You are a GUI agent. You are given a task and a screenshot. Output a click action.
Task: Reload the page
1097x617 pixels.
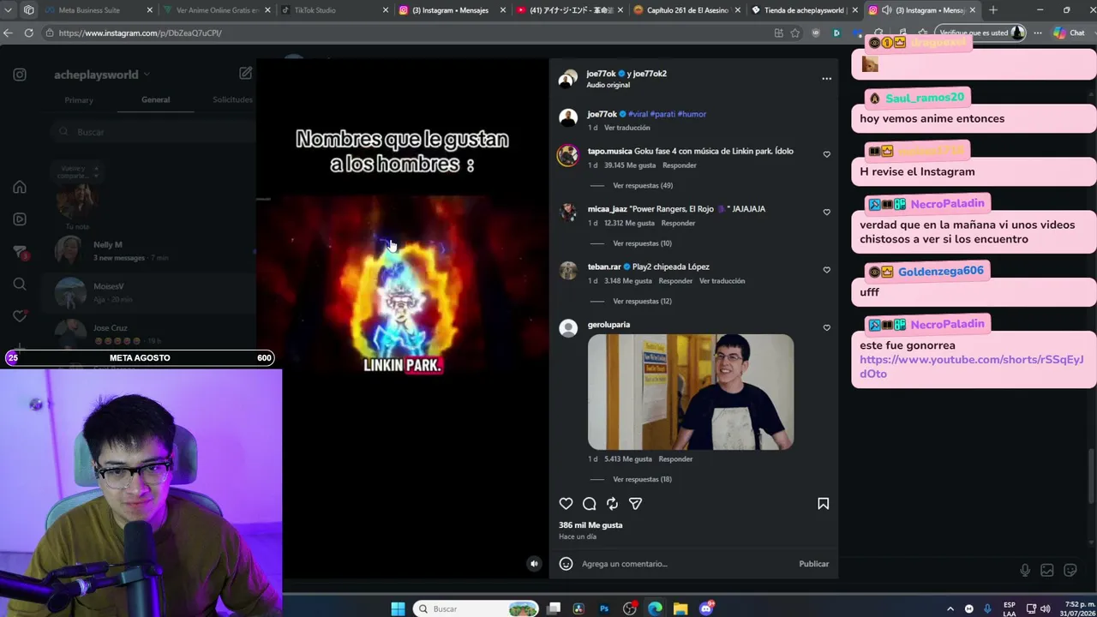28,33
